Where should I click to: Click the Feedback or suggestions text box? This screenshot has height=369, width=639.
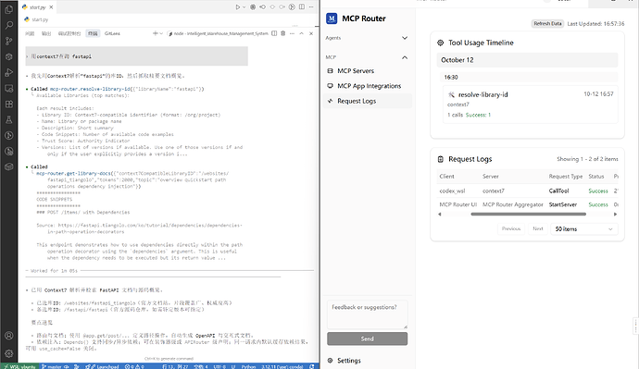[367, 314]
